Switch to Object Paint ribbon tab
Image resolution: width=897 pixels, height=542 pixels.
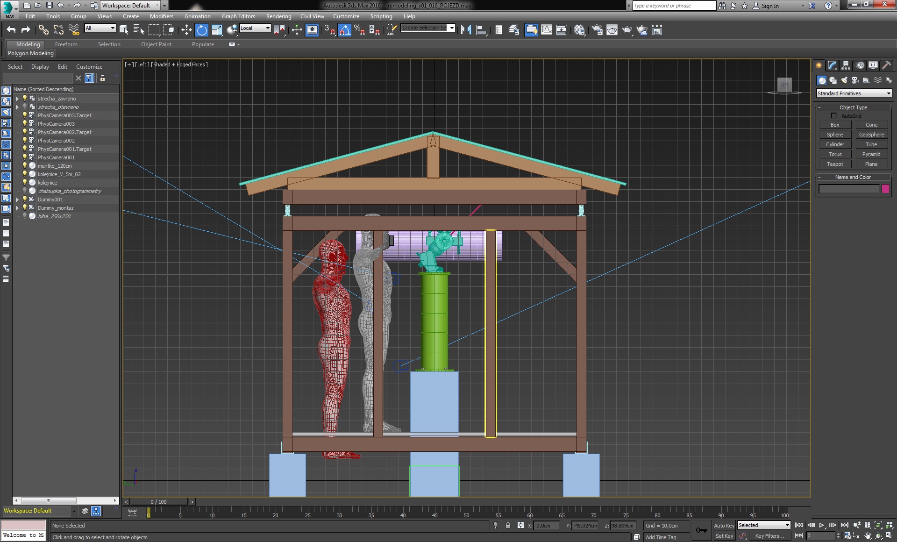(x=156, y=44)
